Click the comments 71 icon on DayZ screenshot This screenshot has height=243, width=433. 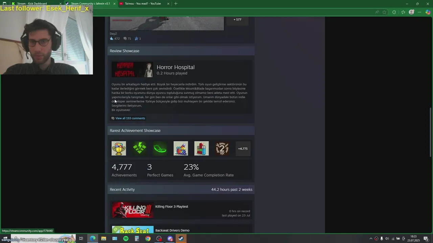click(125, 38)
